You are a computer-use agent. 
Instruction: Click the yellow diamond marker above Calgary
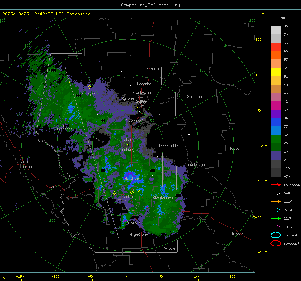coord(132,192)
